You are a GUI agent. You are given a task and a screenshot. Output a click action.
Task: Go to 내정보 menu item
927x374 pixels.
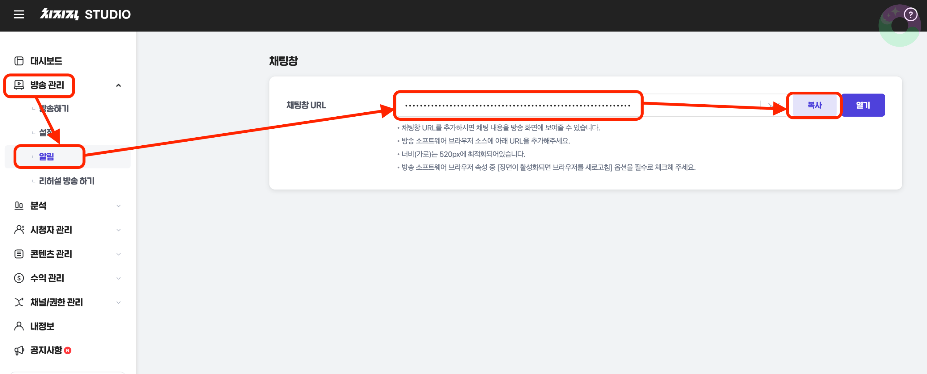click(x=42, y=326)
